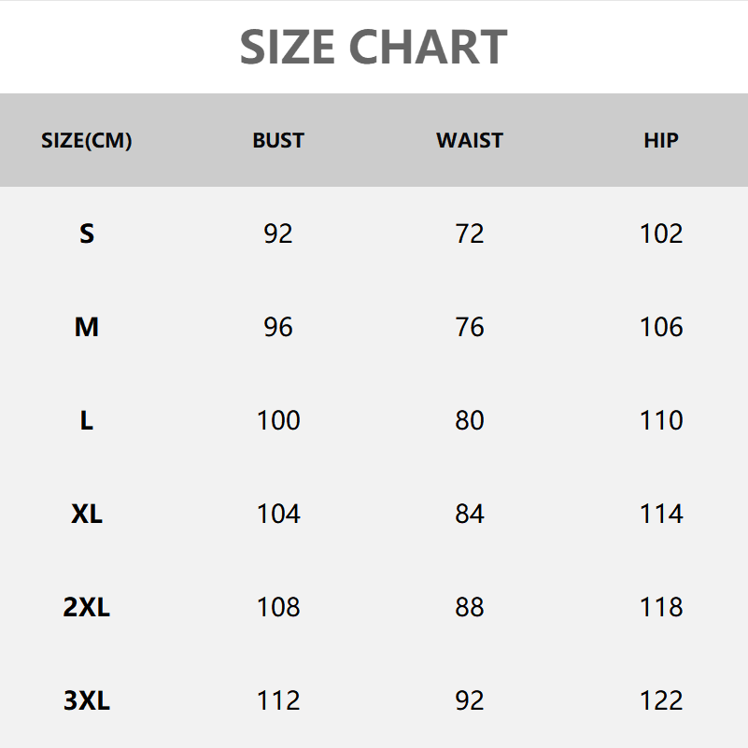Click bust value 112 for size 3XL
The image size is (748, 748).
[278, 700]
